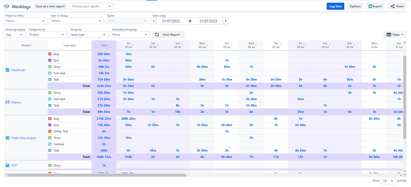Sort by the Project column header

(26, 45)
